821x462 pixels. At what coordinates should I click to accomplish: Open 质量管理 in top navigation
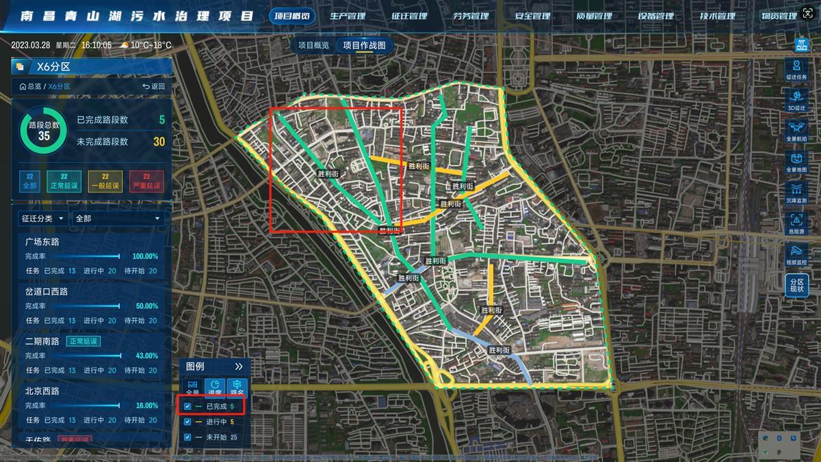[594, 16]
